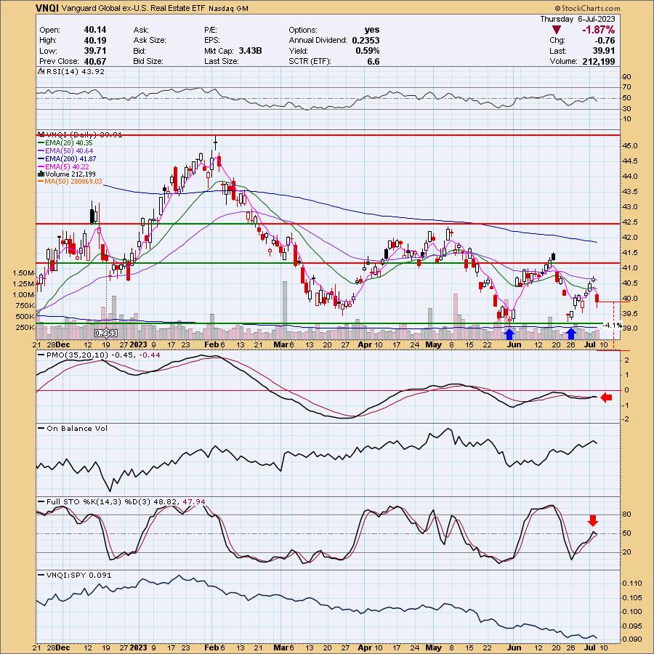Click the Mkt Cap value 3.43B
Screen dimensions: 654x654
click(x=250, y=51)
